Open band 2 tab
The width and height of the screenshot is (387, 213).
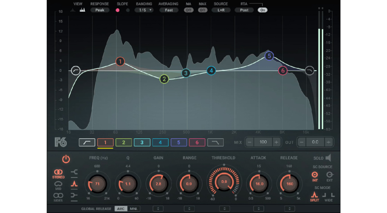point(124,143)
